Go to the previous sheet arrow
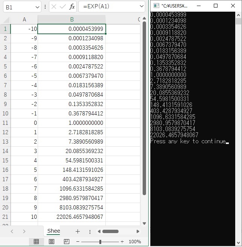Viewport: 242px width, 247px height. (x=12, y=231)
